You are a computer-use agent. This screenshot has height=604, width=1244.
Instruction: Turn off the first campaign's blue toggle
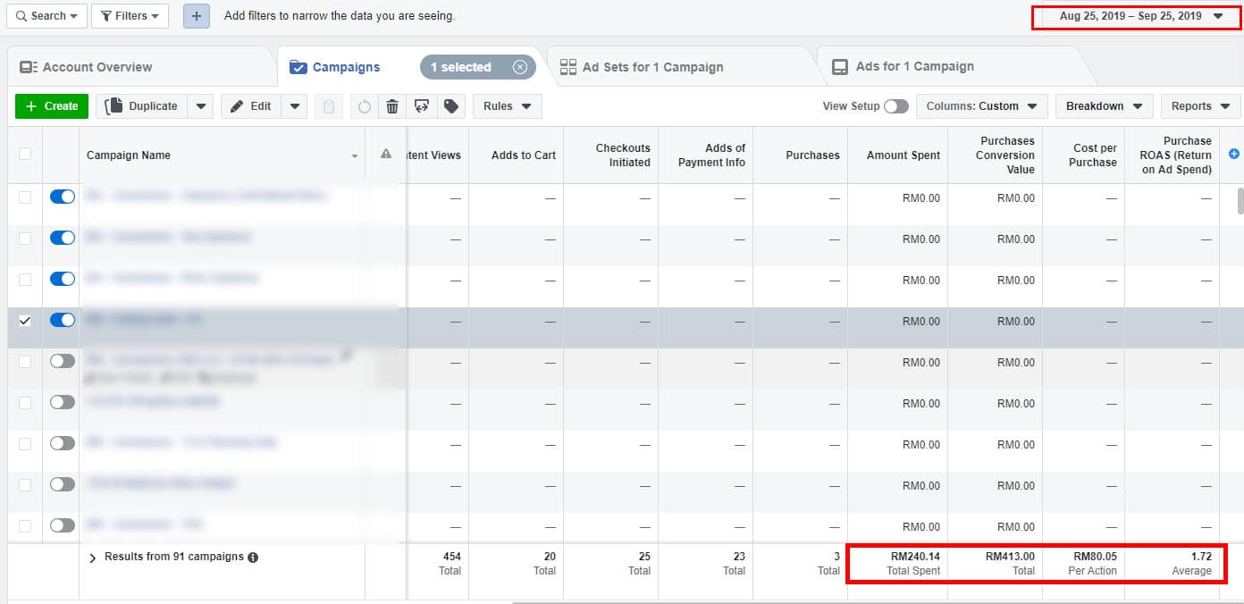pos(63,197)
